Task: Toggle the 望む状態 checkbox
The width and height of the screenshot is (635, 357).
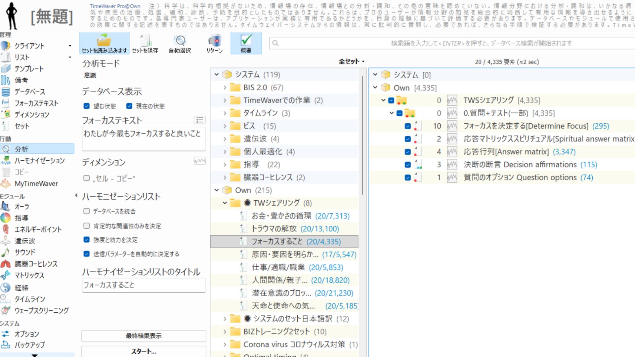Action: 87,106
